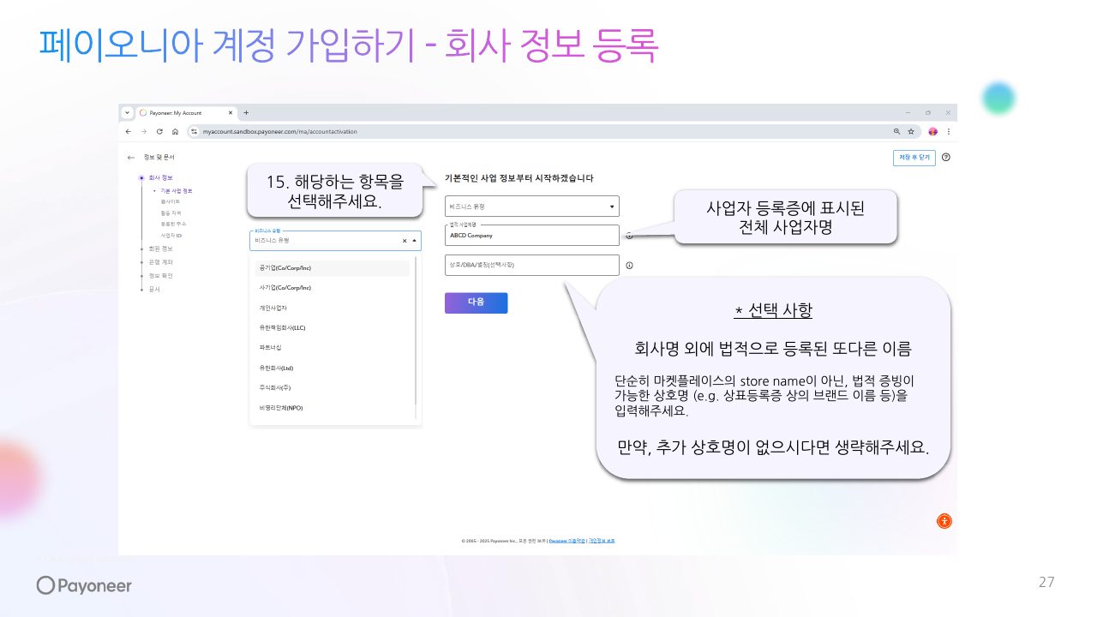Open 등록된 주소 sub-step in sidebar
The width and height of the screenshot is (1097, 617).
coord(171,224)
